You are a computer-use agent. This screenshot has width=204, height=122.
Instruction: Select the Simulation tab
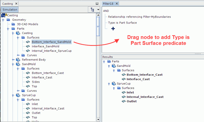10,10
